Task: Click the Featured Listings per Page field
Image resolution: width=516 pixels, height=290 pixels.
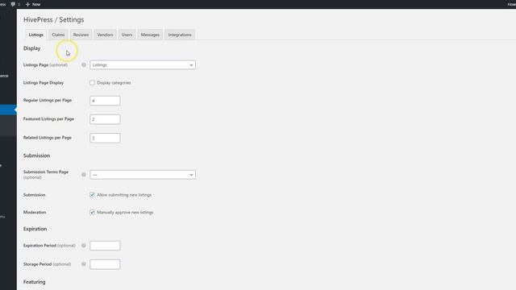Action: pos(105,119)
